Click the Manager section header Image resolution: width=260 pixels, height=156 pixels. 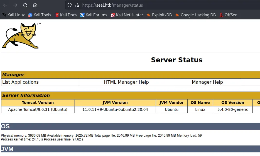tap(131, 75)
